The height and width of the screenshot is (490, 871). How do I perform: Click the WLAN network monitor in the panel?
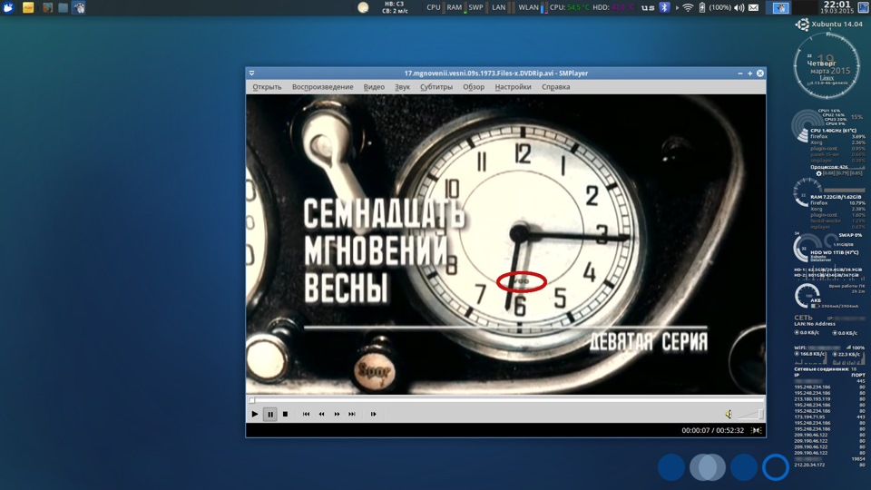(532, 7)
